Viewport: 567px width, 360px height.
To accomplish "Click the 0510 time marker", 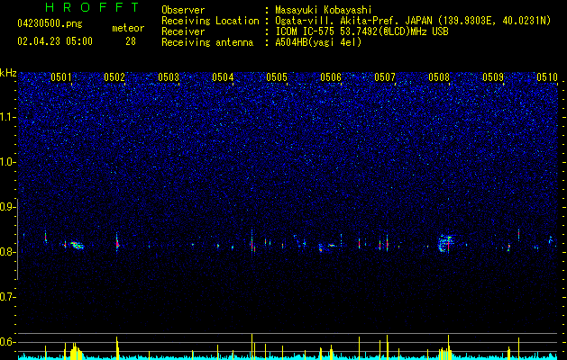I will tap(547, 76).
